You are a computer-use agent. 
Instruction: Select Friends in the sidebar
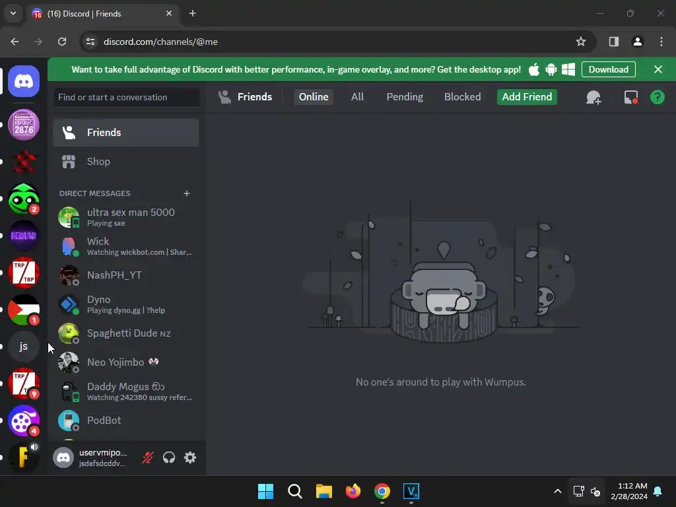point(126,132)
